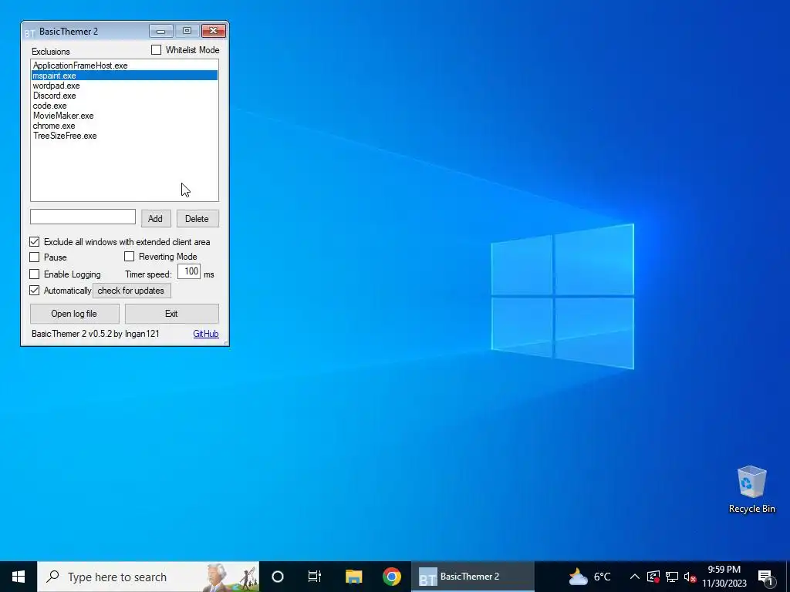
Task: Check the Enable Logging checkbox
Action: click(34, 274)
